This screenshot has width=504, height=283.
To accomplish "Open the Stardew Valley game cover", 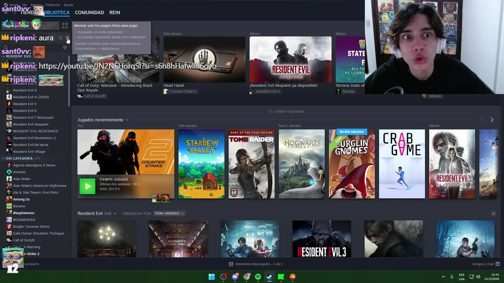I will coord(201,164).
